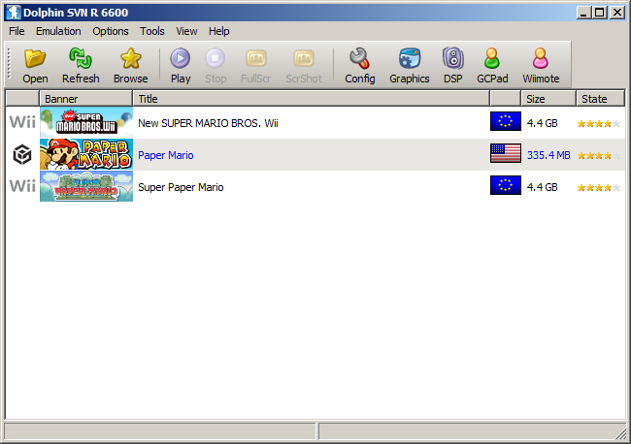This screenshot has height=444, width=631.
Task: Open the Tools menu
Action: pyautogui.click(x=152, y=31)
